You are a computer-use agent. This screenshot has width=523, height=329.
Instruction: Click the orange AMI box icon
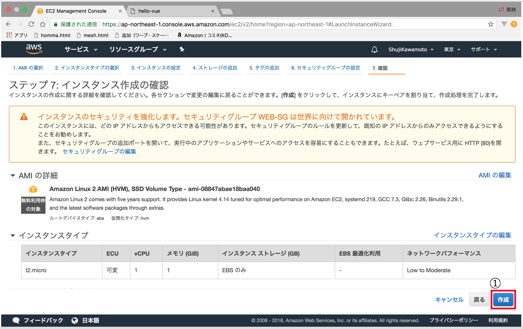[x=33, y=189]
